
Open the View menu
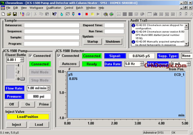(24, 8)
